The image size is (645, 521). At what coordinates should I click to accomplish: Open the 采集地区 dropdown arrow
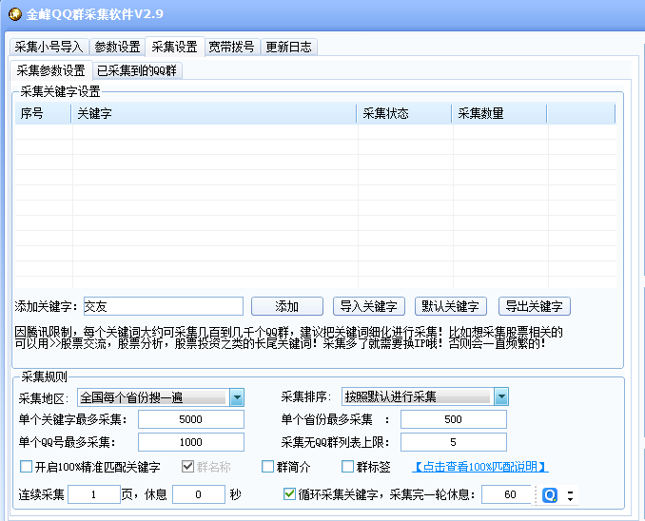pos(237,397)
